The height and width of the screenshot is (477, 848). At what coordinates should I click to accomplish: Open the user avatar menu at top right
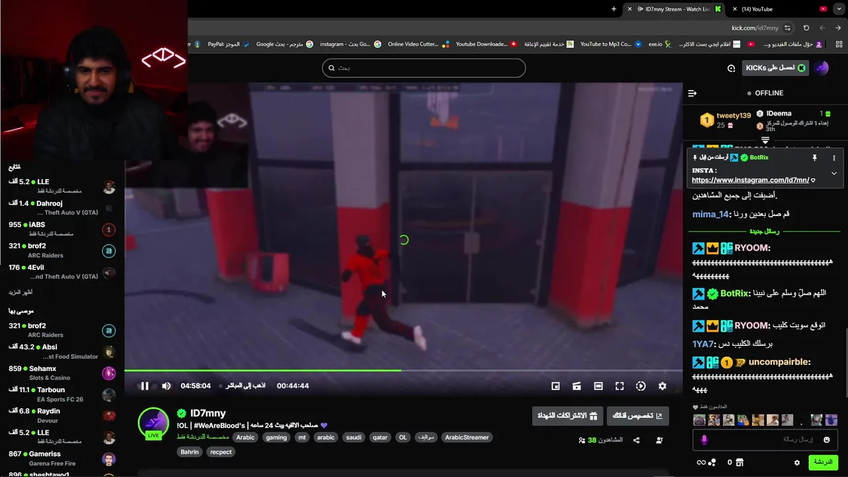821,68
